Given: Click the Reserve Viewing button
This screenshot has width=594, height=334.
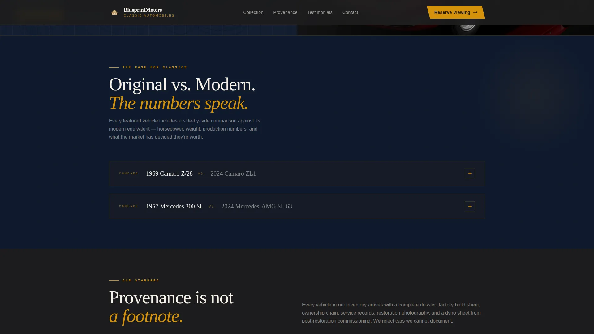Looking at the screenshot, I should point(456,12).
